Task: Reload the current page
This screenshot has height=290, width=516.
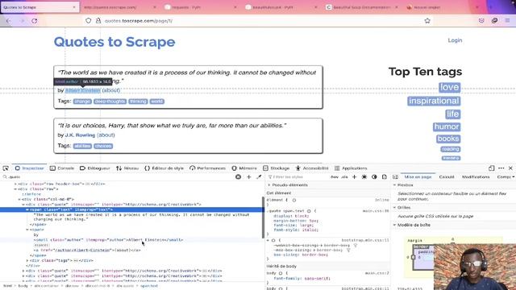Action: click(34, 21)
